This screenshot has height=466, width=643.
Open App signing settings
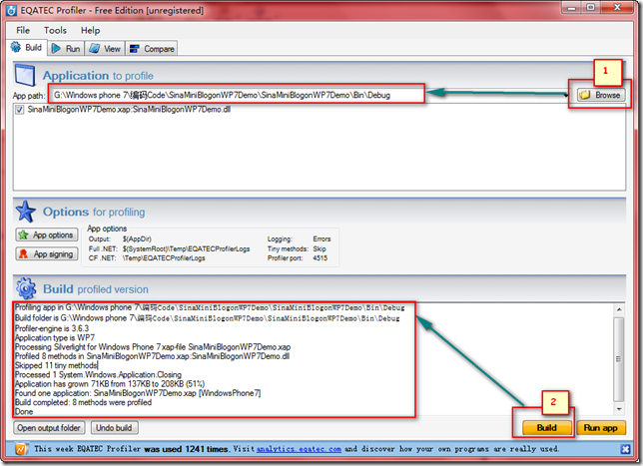(47, 254)
